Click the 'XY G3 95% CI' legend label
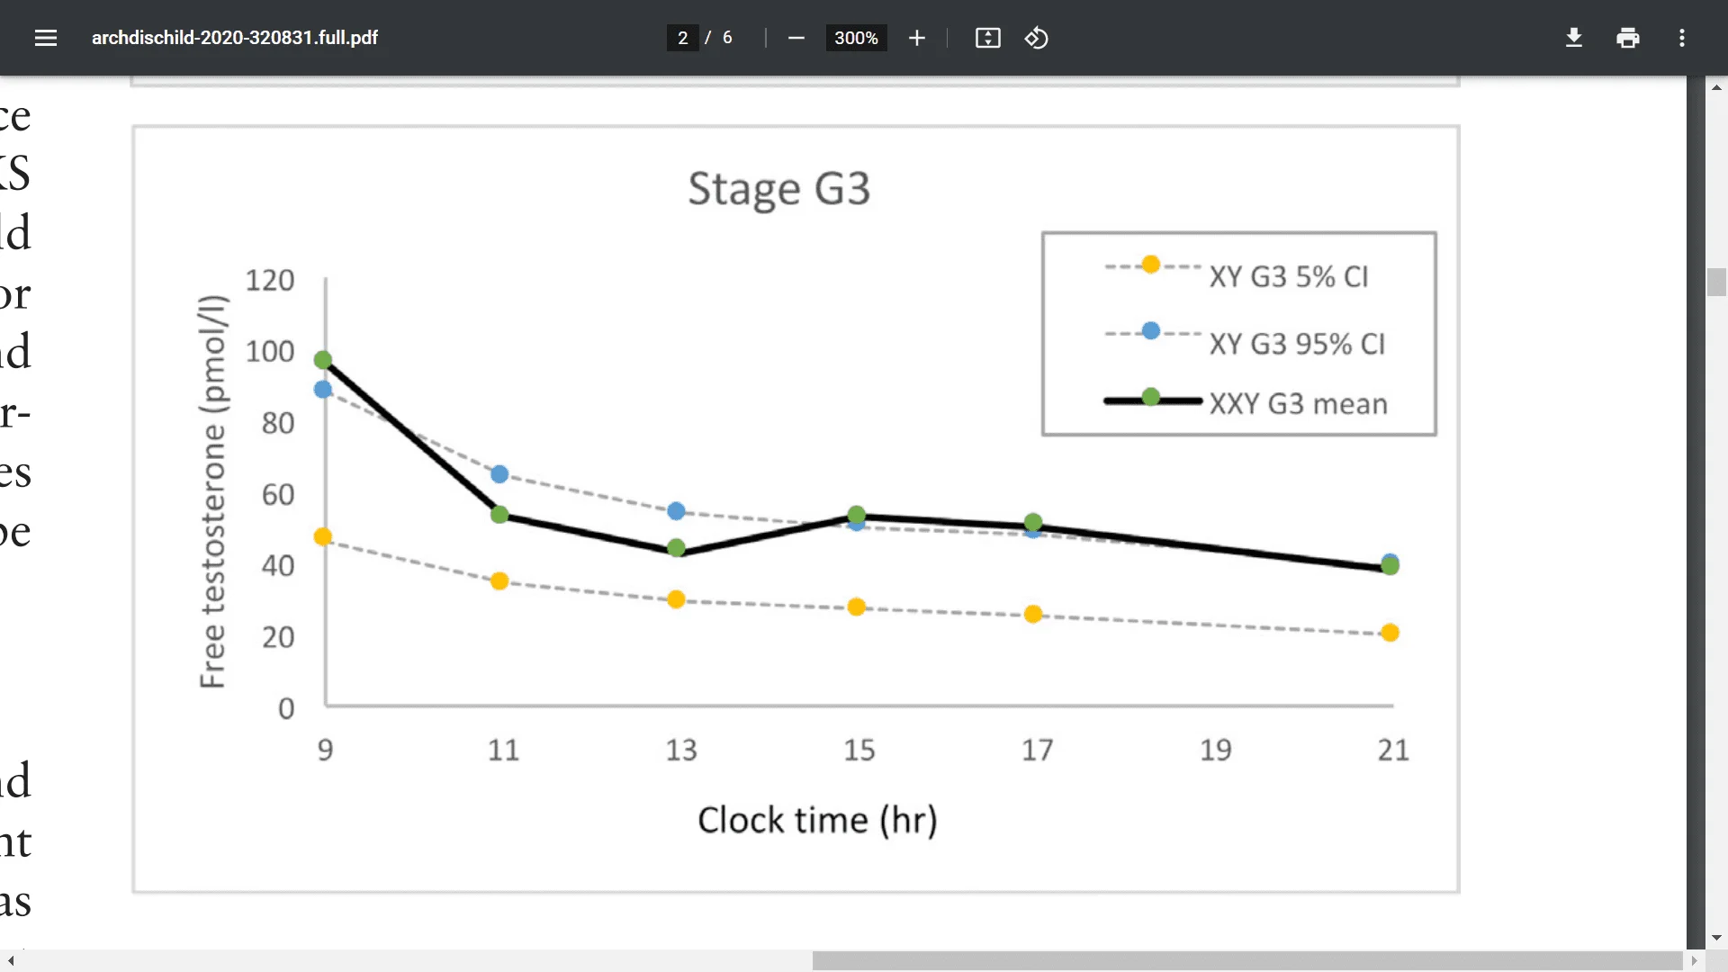The height and width of the screenshot is (972, 1728). pos(1297,344)
